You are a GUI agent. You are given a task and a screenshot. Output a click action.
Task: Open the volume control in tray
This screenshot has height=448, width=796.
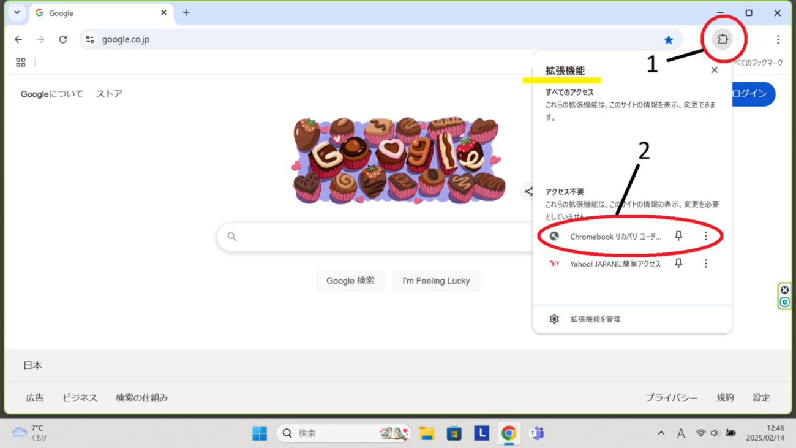(715, 433)
